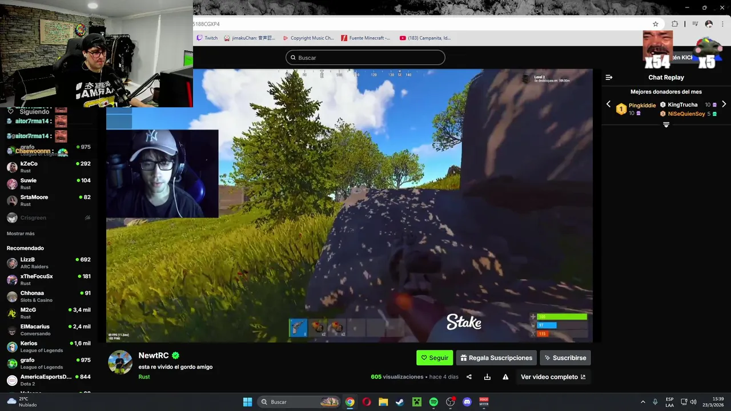
Task: Click Regala Suscripciones button
Action: click(x=496, y=358)
